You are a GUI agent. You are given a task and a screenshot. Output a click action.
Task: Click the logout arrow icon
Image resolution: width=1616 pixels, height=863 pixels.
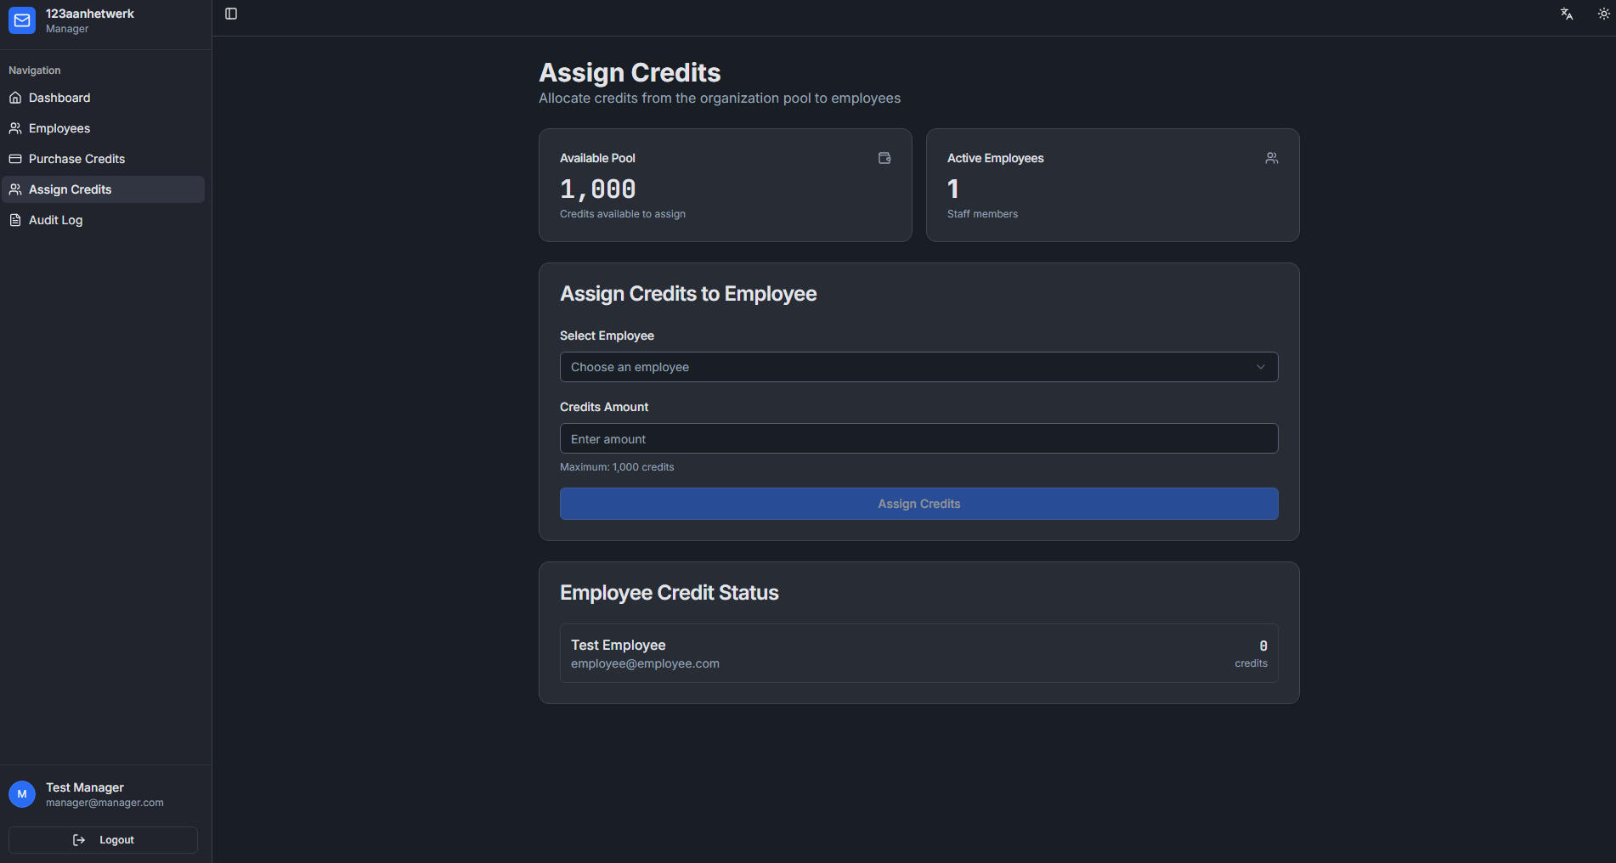[79, 839]
